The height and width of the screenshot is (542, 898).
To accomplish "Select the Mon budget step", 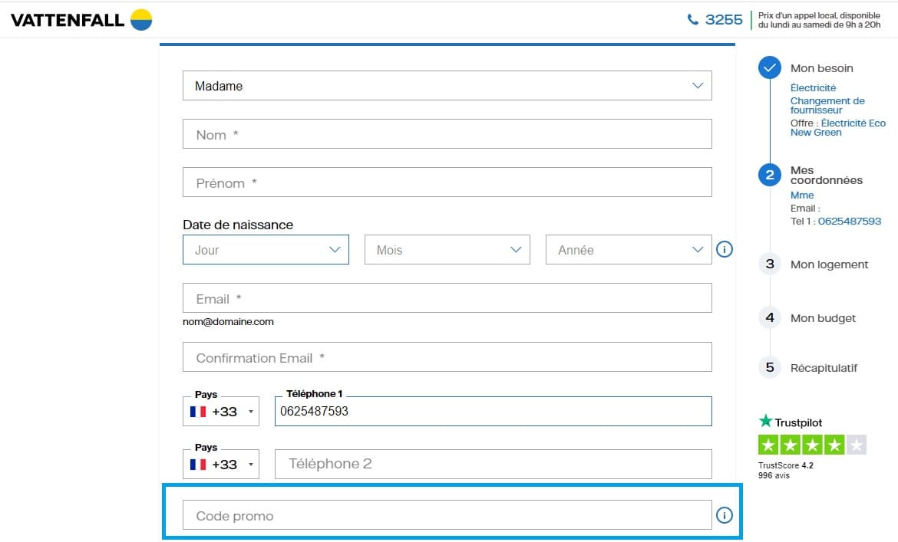I will click(769, 317).
